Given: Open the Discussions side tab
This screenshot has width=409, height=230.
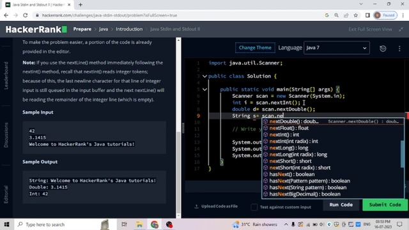Looking at the screenshot, I should click(6, 135).
